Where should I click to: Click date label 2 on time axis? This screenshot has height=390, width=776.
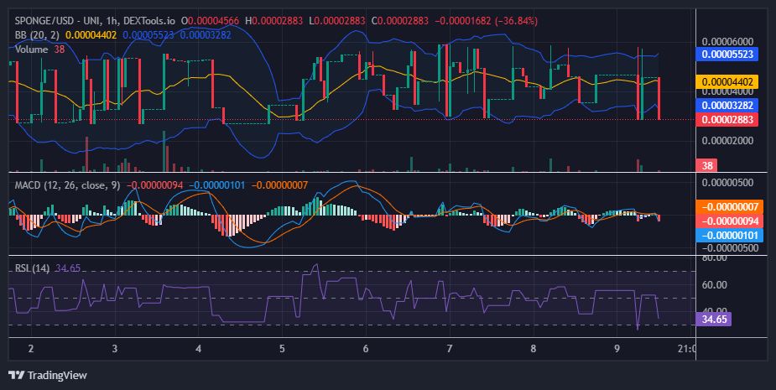[x=31, y=348]
